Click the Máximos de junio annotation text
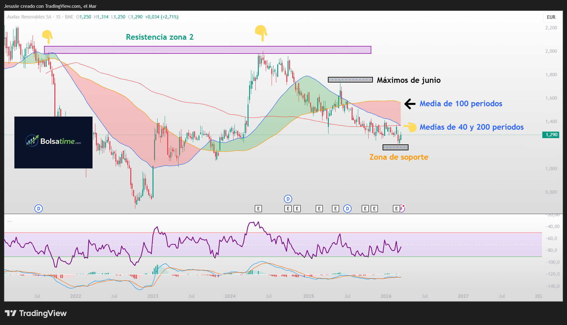 click(408, 80)
